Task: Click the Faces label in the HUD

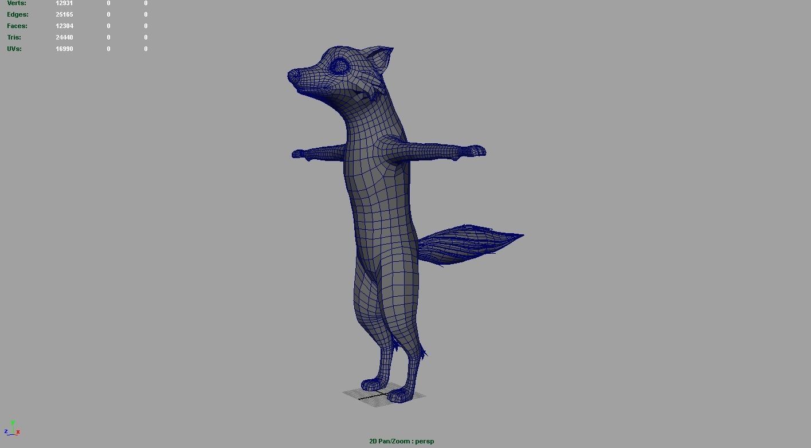Action: [x=17, y=26]
